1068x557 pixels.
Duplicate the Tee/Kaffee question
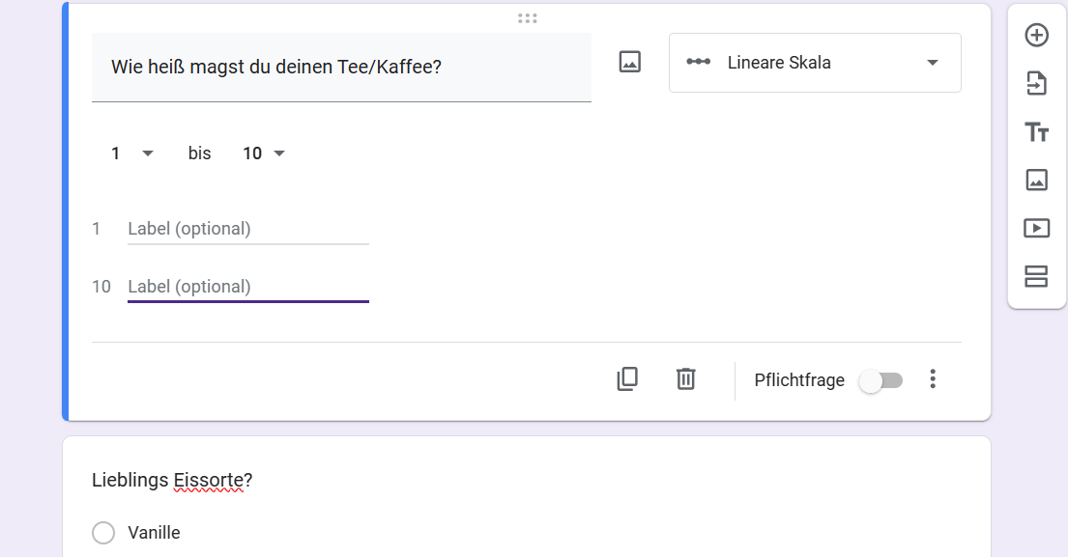[x=627, y=379]
